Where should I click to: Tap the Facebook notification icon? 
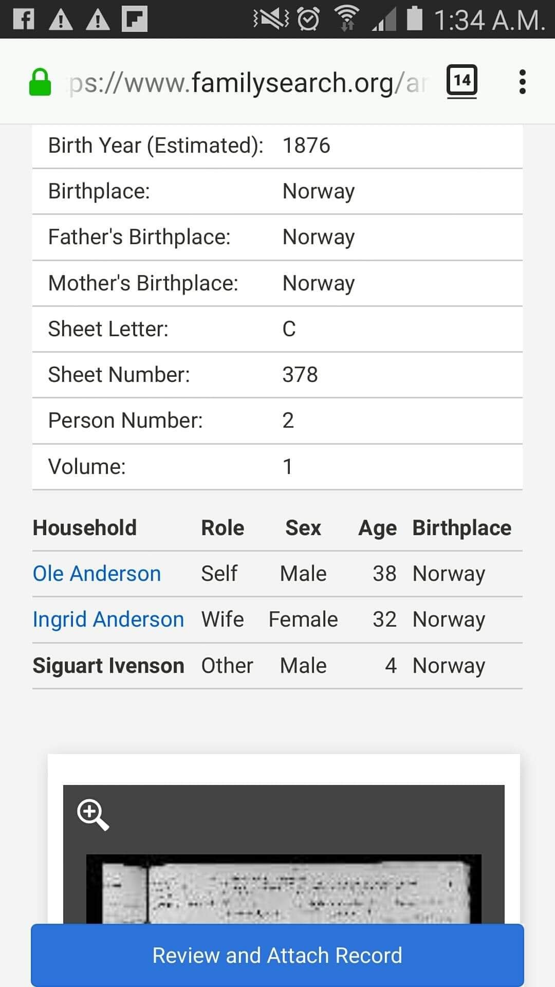coord(24,20)
